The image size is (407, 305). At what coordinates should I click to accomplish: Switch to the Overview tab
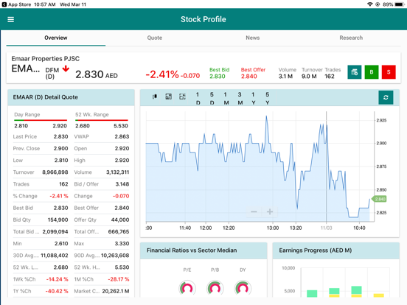click(x=56, y=38)
